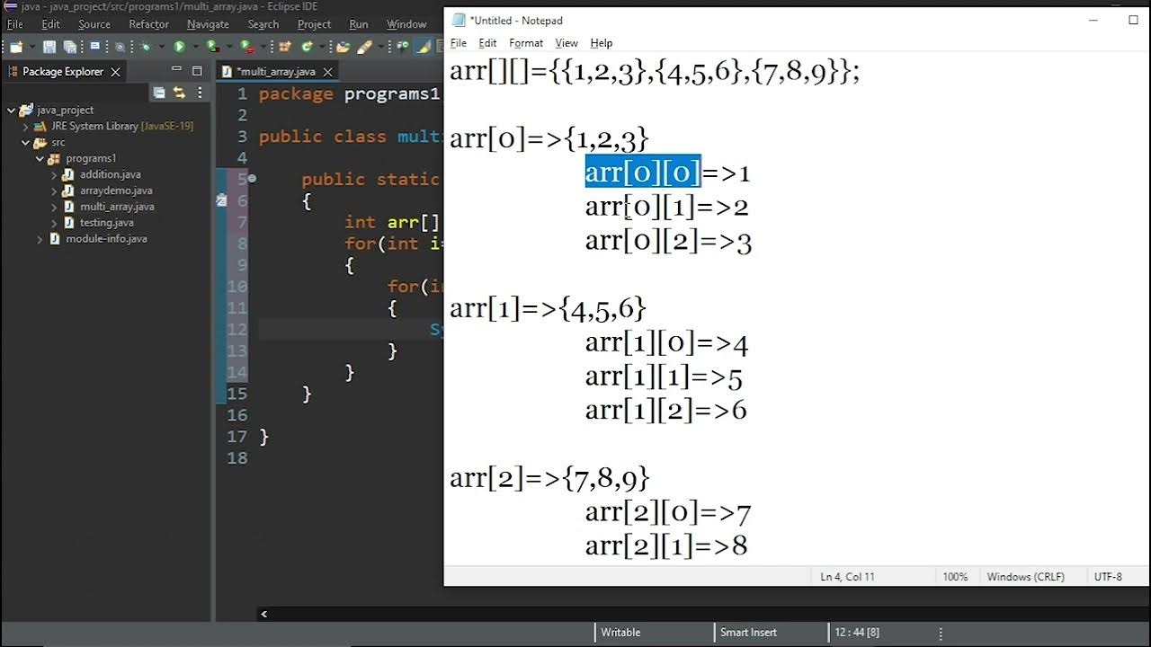The width and height of the screenshot is (1151, 647).
Task: Click the New Java Class icon
Action: (x=307, y=47)
